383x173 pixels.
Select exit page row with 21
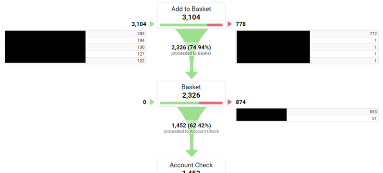(307, 119)
